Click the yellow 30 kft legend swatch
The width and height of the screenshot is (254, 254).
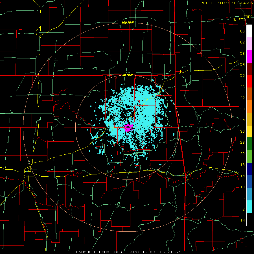249,132
